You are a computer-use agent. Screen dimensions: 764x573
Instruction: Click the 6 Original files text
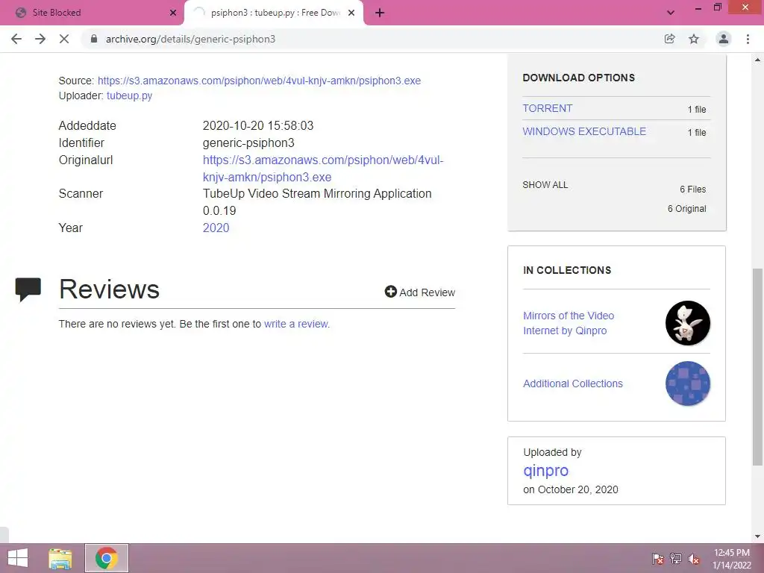tap(686, 209)
